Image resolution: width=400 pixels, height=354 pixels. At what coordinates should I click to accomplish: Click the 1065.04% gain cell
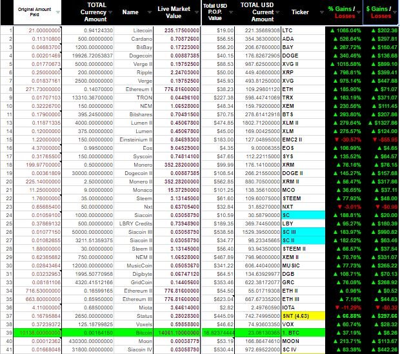click(x=344, y=30)
